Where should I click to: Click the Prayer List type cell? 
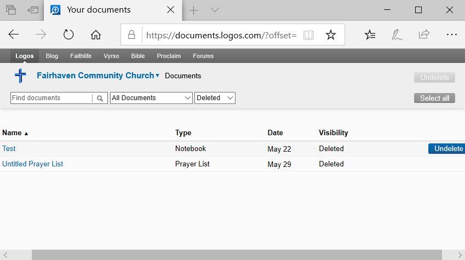192,164
